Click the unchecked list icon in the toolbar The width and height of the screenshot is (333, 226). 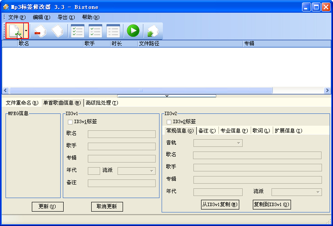coord(113,31)
